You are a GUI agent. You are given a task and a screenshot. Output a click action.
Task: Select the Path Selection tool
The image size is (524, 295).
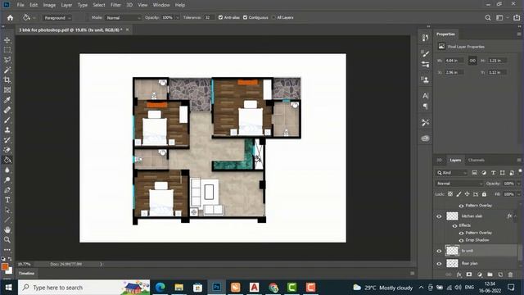pyautogui.click(x=7, y=210)
